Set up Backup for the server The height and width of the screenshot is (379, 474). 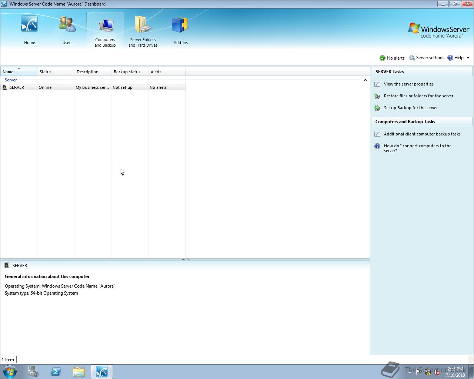click(x=411, y=108)
